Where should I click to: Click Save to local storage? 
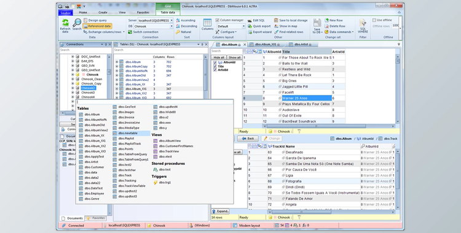coord(291,20)
